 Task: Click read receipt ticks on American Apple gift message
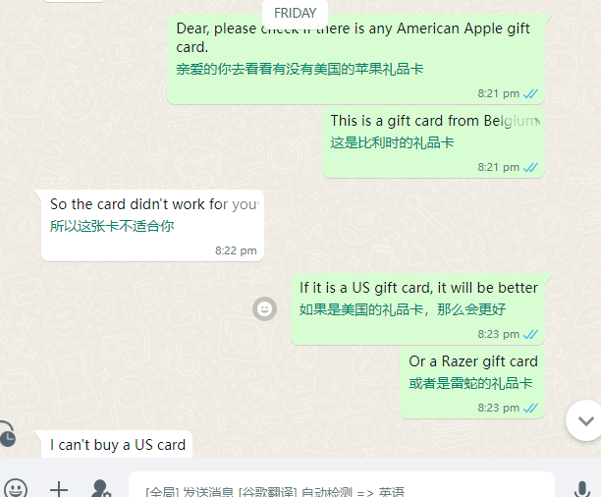coord(530,93)
